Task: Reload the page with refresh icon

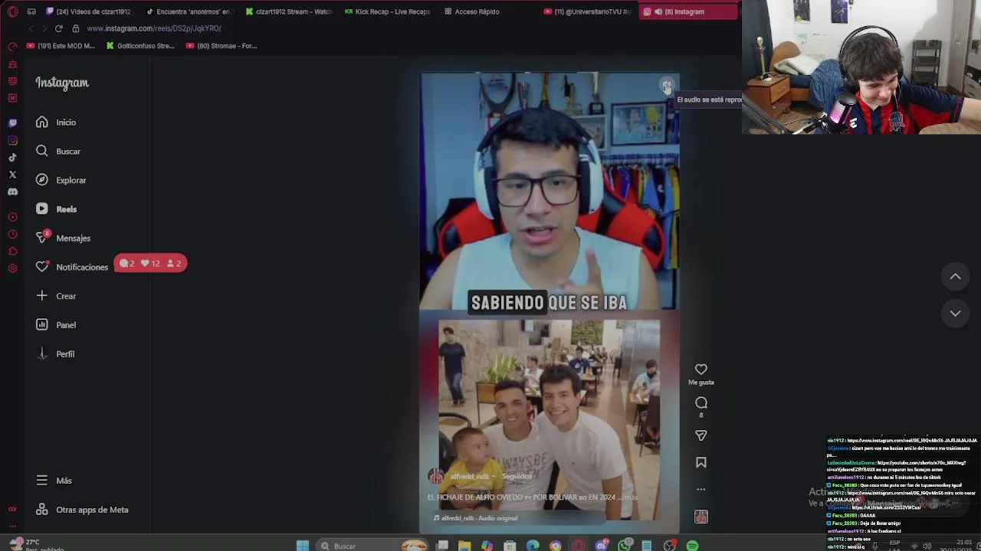Action: pos(58,28)
